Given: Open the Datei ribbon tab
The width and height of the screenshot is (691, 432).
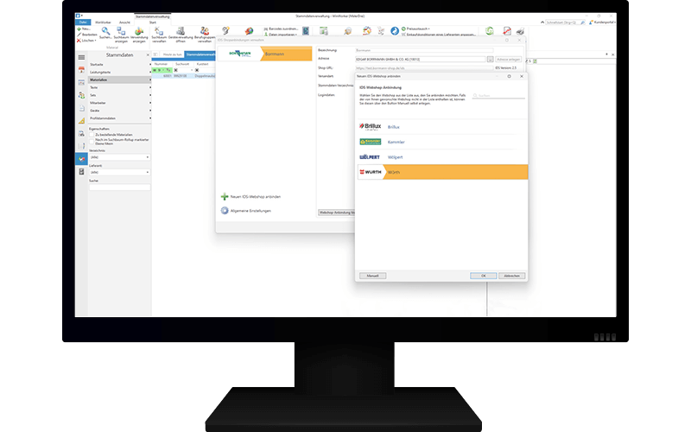Looking at the screenshot, I should [x=84, y=22].
